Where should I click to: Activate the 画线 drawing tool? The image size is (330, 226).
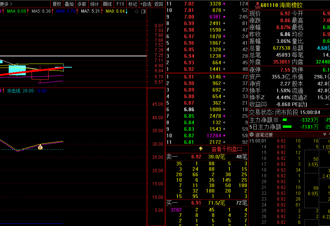107,4
